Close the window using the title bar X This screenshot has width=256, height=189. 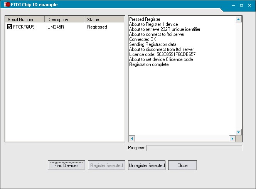tap(249, 5)
